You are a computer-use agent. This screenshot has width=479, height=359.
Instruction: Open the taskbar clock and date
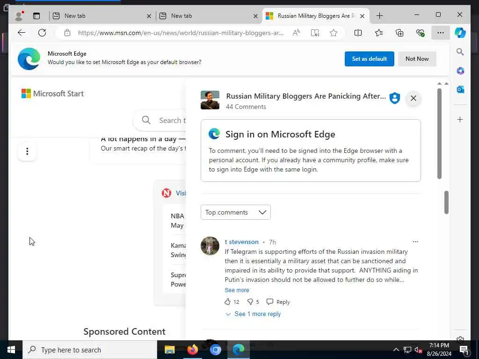tap(439, 350)
